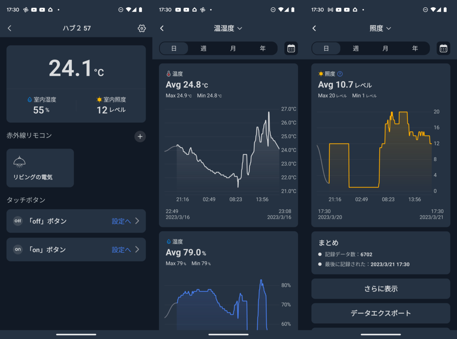Tap the タッチボタン section heading
This screenshot has height=339, width=457.
coord(26,200)
